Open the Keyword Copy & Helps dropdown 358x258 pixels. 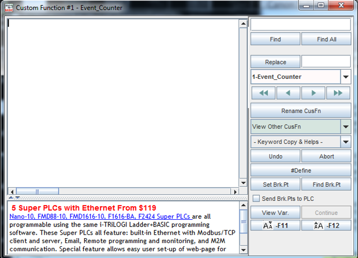coord(346,142)
